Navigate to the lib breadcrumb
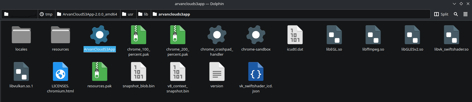The image size is (472, 102). pyautogui.click(x=143, y=14)
